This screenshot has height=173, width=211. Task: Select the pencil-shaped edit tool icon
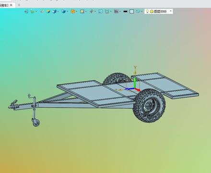coord(42,11)
